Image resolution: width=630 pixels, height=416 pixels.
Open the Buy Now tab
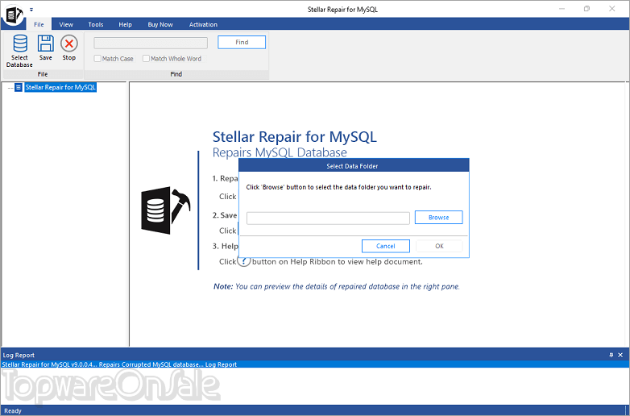pyautogui.click(x=160, y=24)
